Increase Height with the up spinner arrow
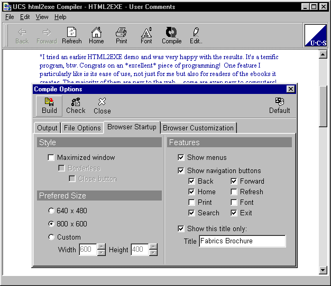 [x=153, y=246]
